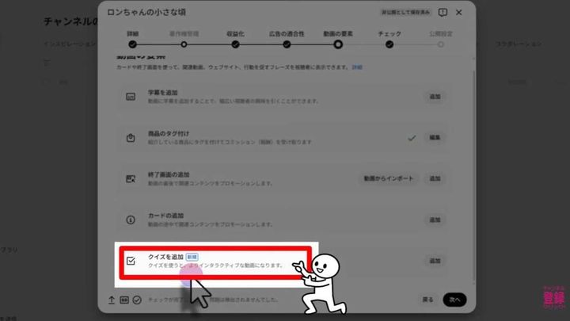Viewport: 570px width, 321px height.
Task: Select the 動画の要素 step
Action: 338,44
